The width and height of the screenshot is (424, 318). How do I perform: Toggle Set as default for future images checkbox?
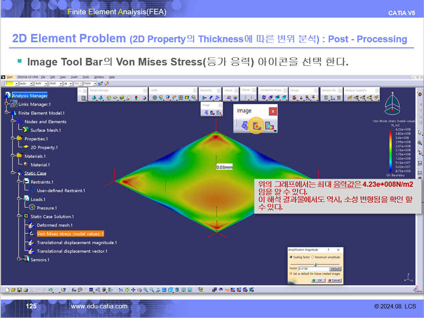tap(291, 274)
